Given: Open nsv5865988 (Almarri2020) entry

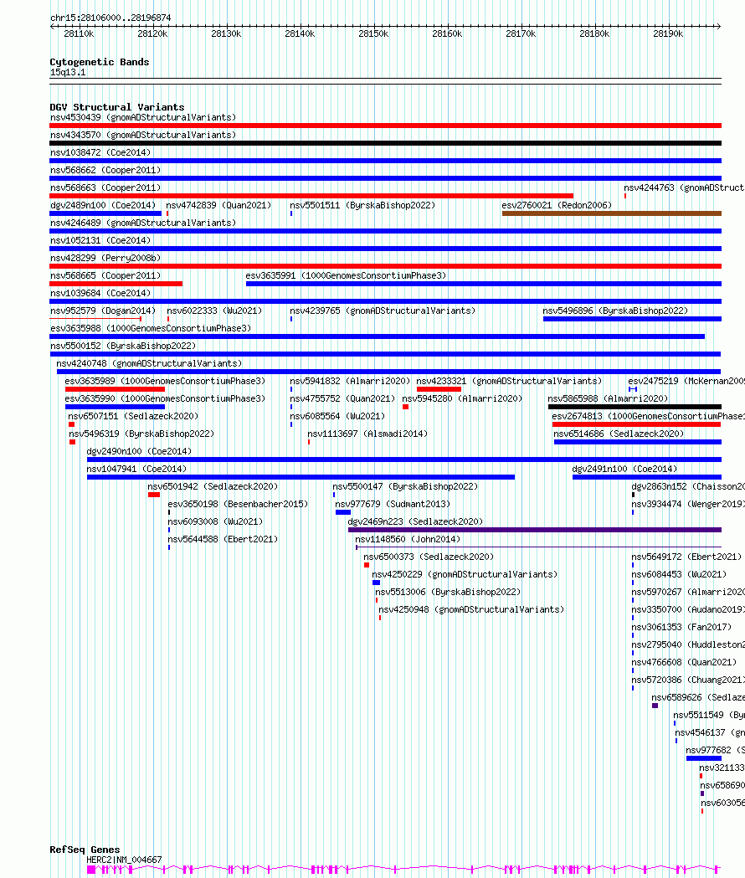Looking at the screenshot, I should (608, 398).
